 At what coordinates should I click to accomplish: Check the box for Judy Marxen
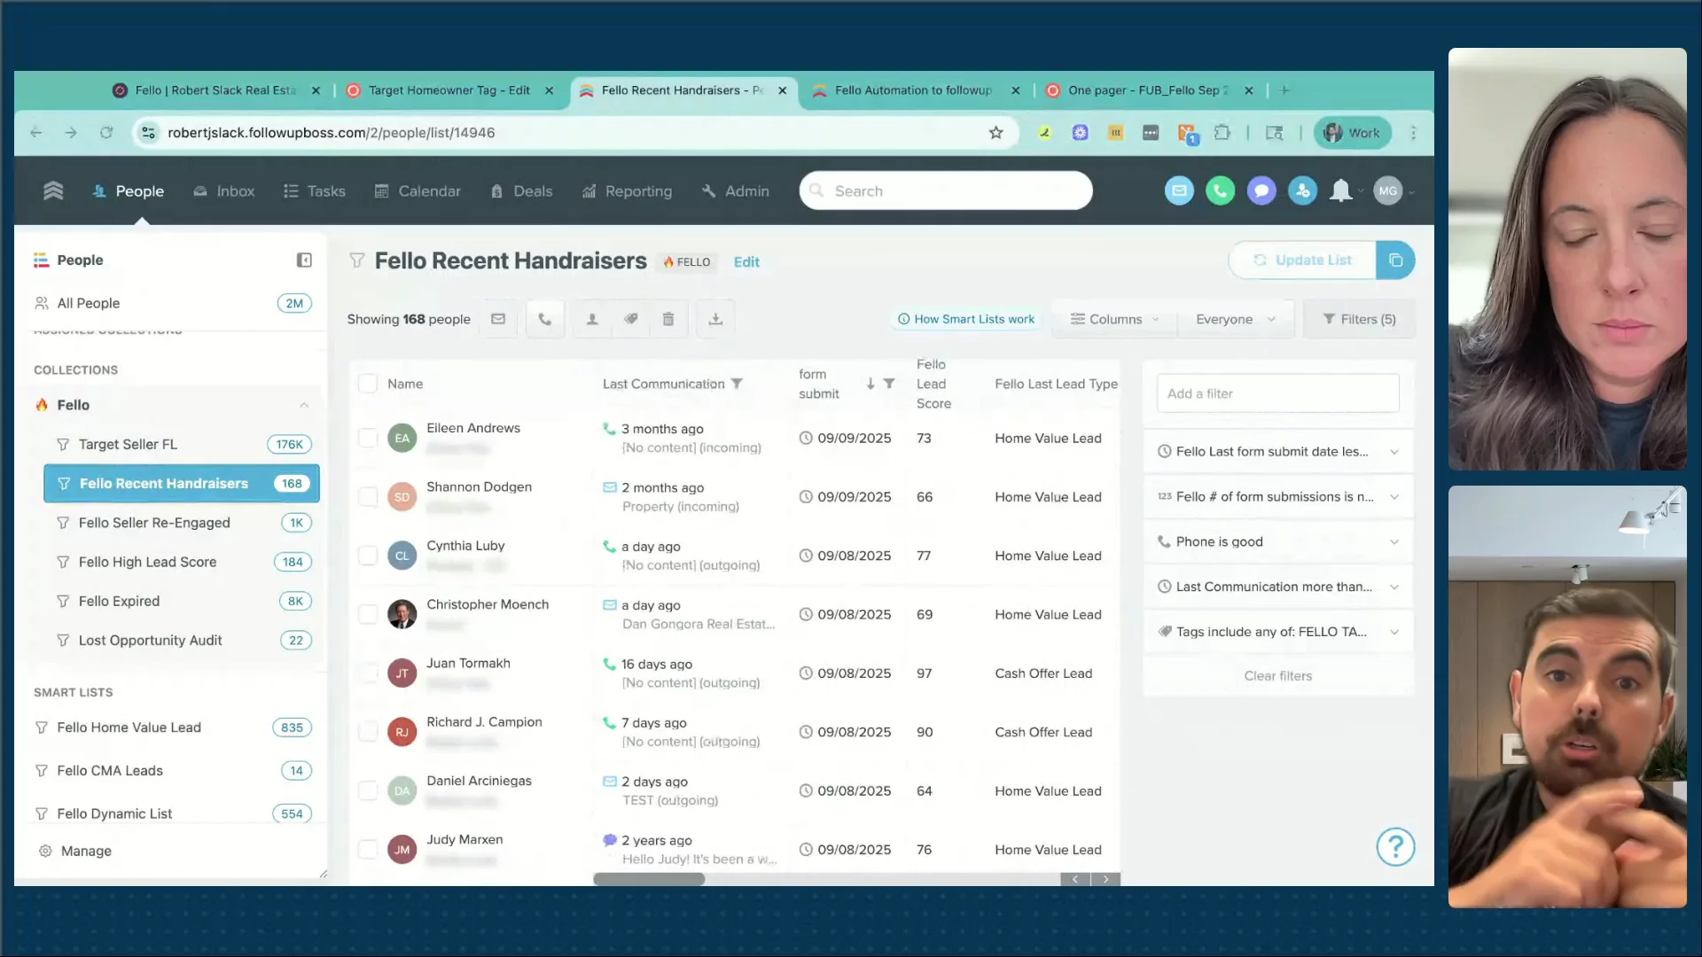[x=367, y=849]
